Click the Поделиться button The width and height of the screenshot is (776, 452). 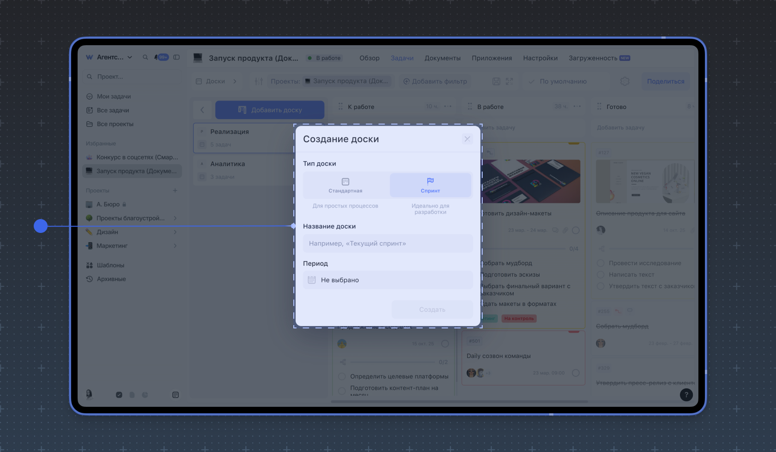click(665, 82)
